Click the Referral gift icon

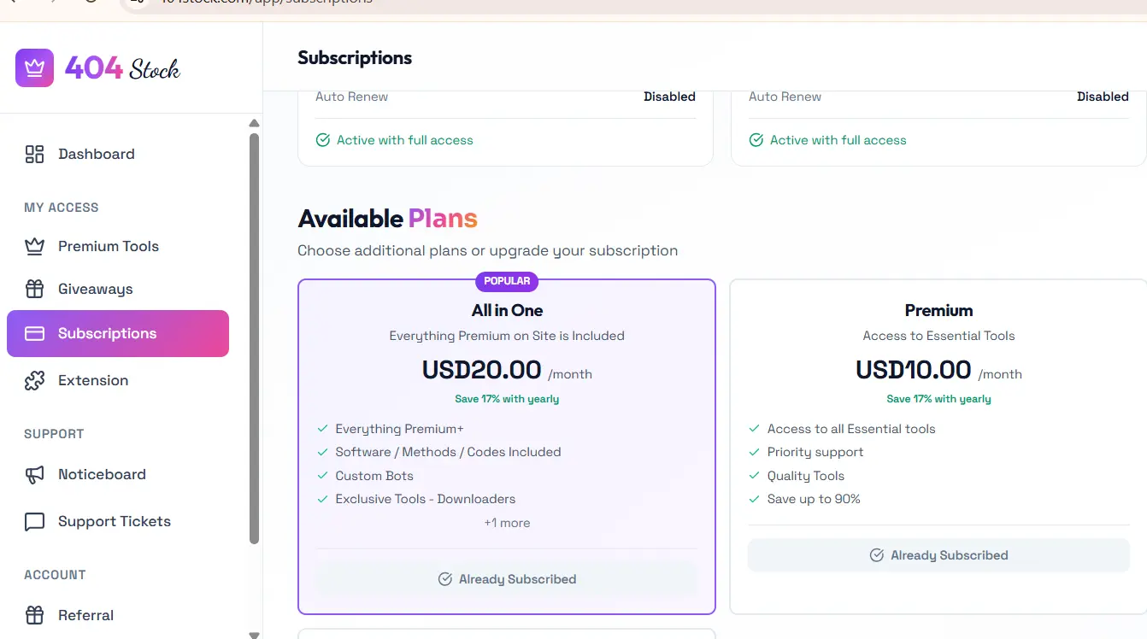[x=34, y=615]
